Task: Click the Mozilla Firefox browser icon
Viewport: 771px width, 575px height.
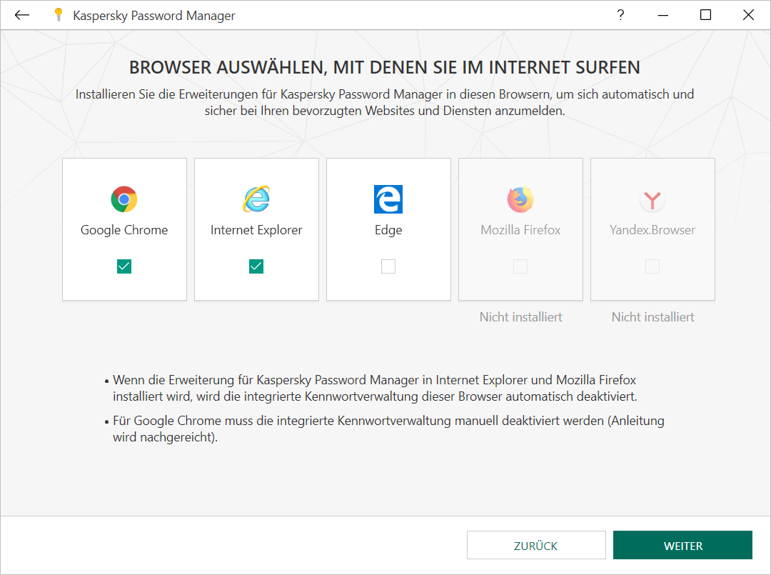Action: [520, 199]
